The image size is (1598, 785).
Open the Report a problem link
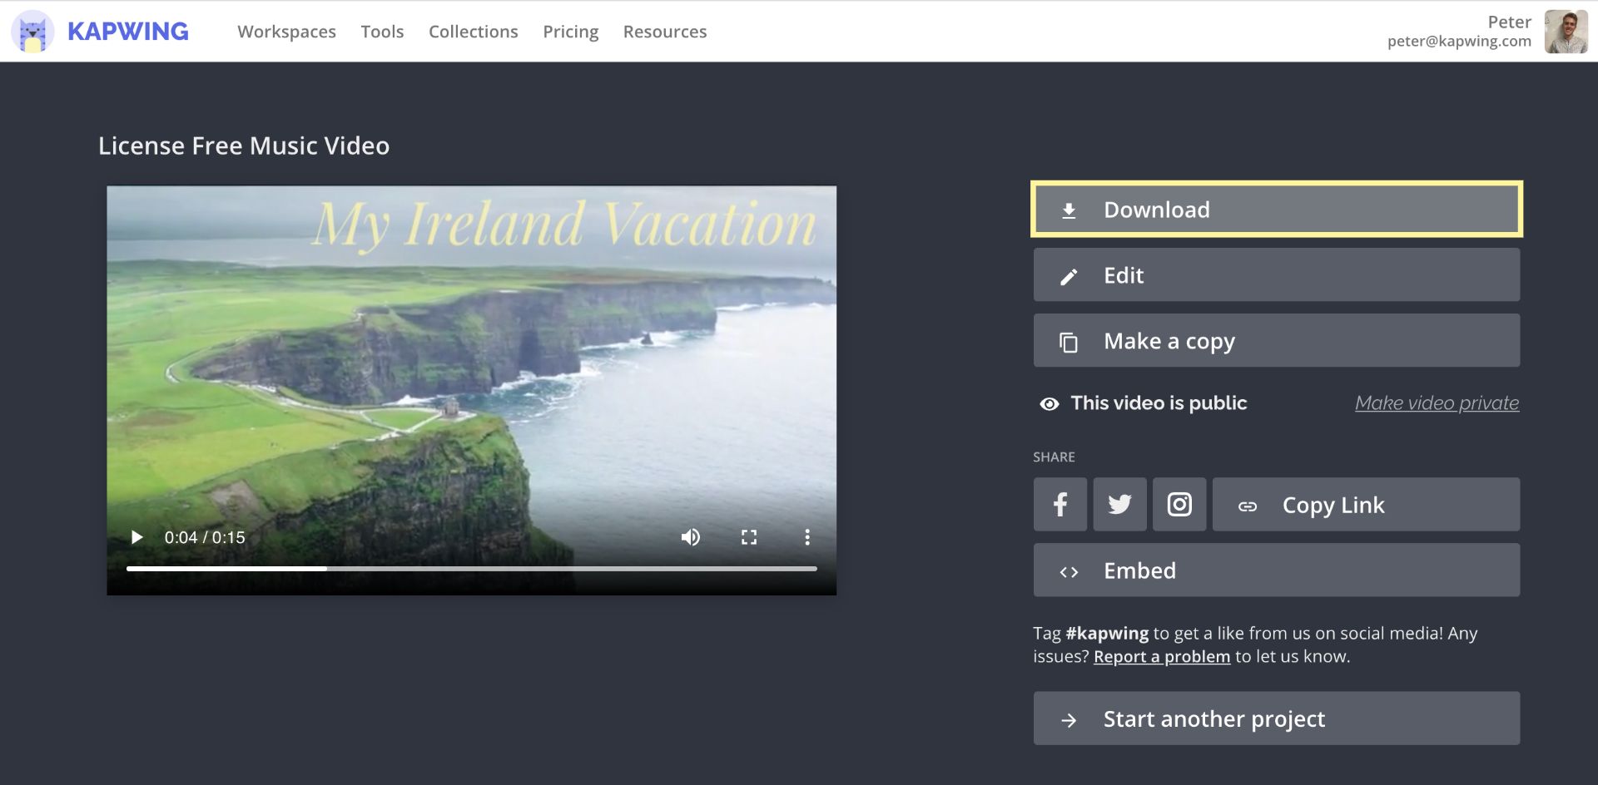(1161, 657)
